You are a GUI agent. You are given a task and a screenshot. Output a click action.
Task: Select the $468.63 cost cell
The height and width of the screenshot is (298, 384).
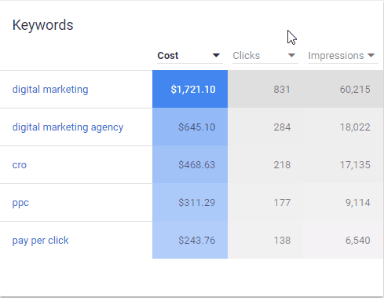190,164
